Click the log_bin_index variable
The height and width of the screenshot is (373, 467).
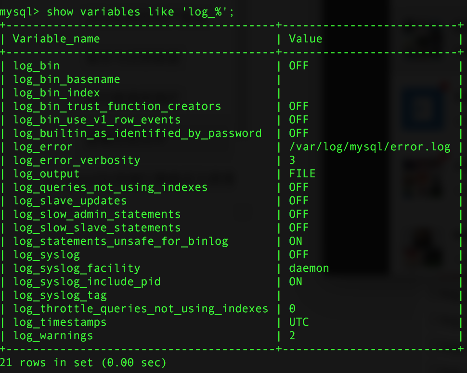tap(57, 93)
